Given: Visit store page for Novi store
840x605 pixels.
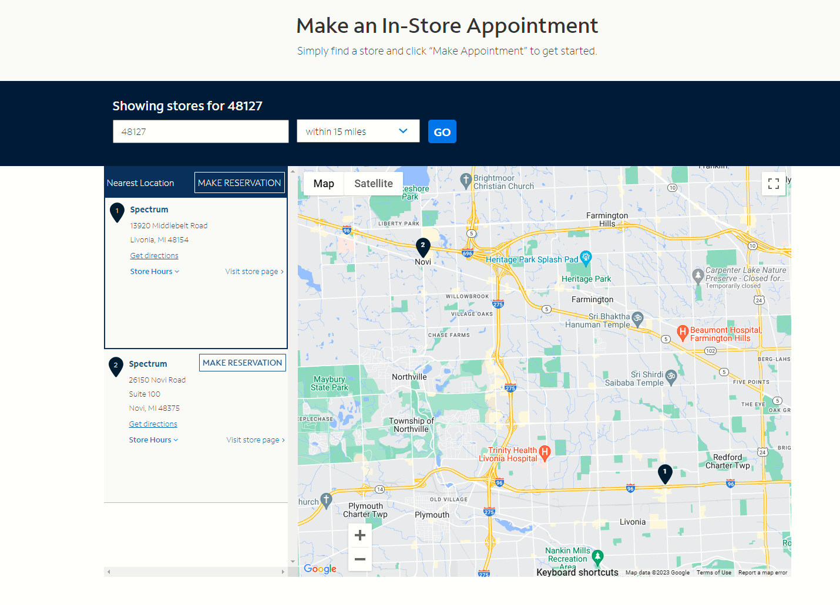Looking at the screenshot, I should pos(256,440).
